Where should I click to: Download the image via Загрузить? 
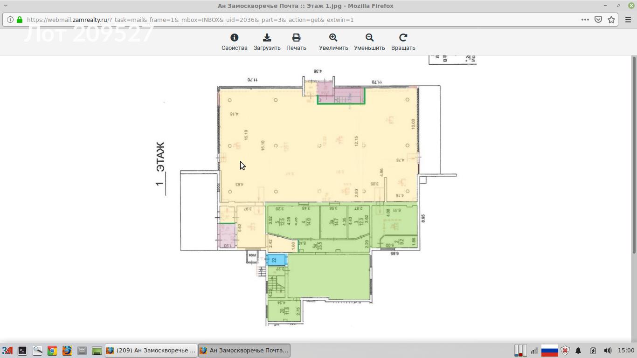pyautogui.click(x=267, y=42)
